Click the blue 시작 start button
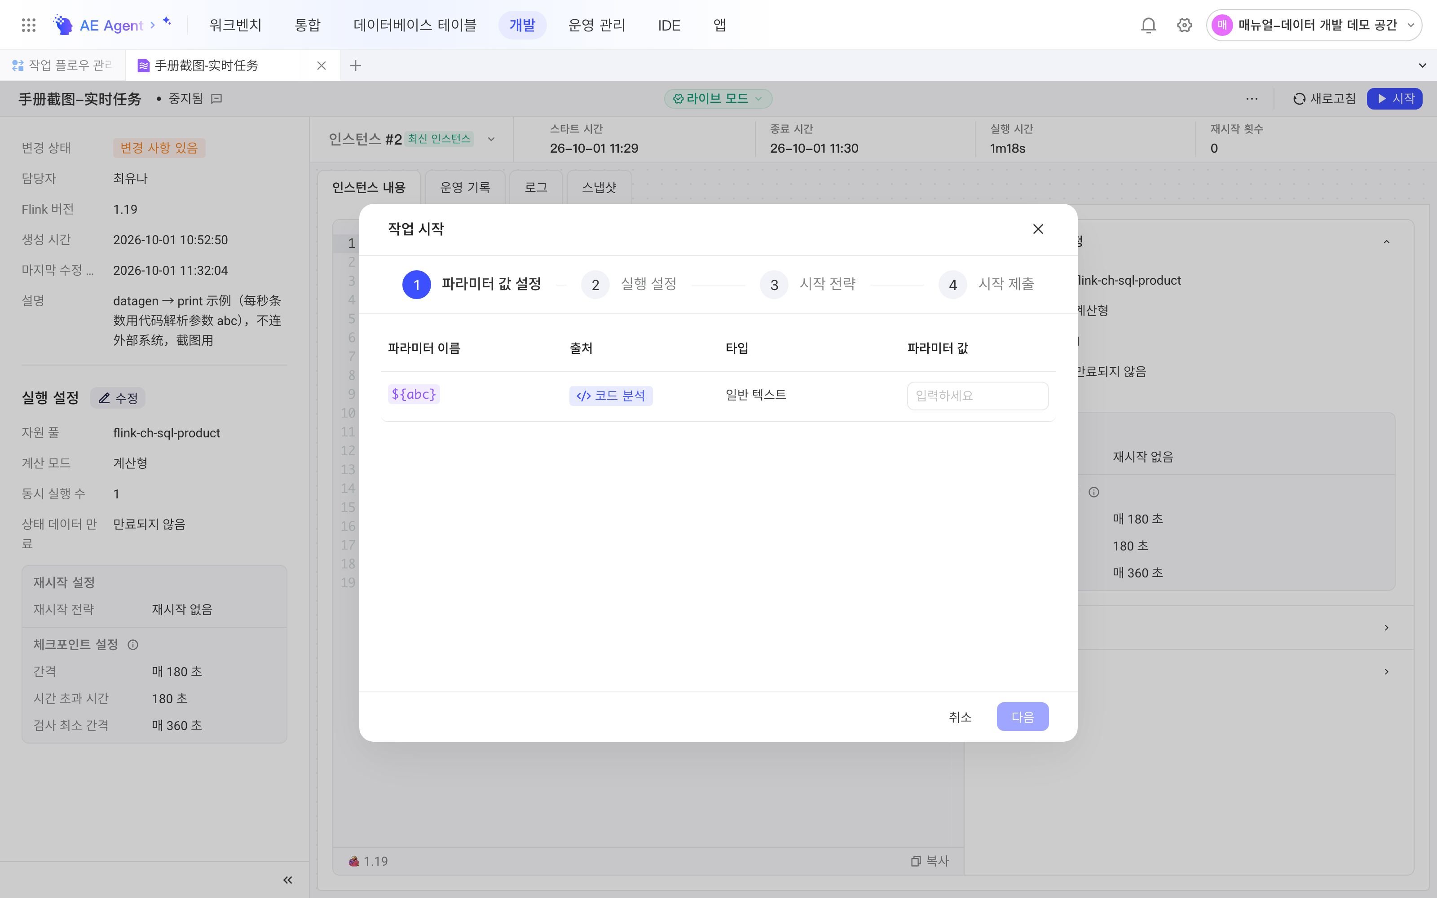Image resolution: width=1437 pixels, height=898 pixels. tap(1394, 99)
